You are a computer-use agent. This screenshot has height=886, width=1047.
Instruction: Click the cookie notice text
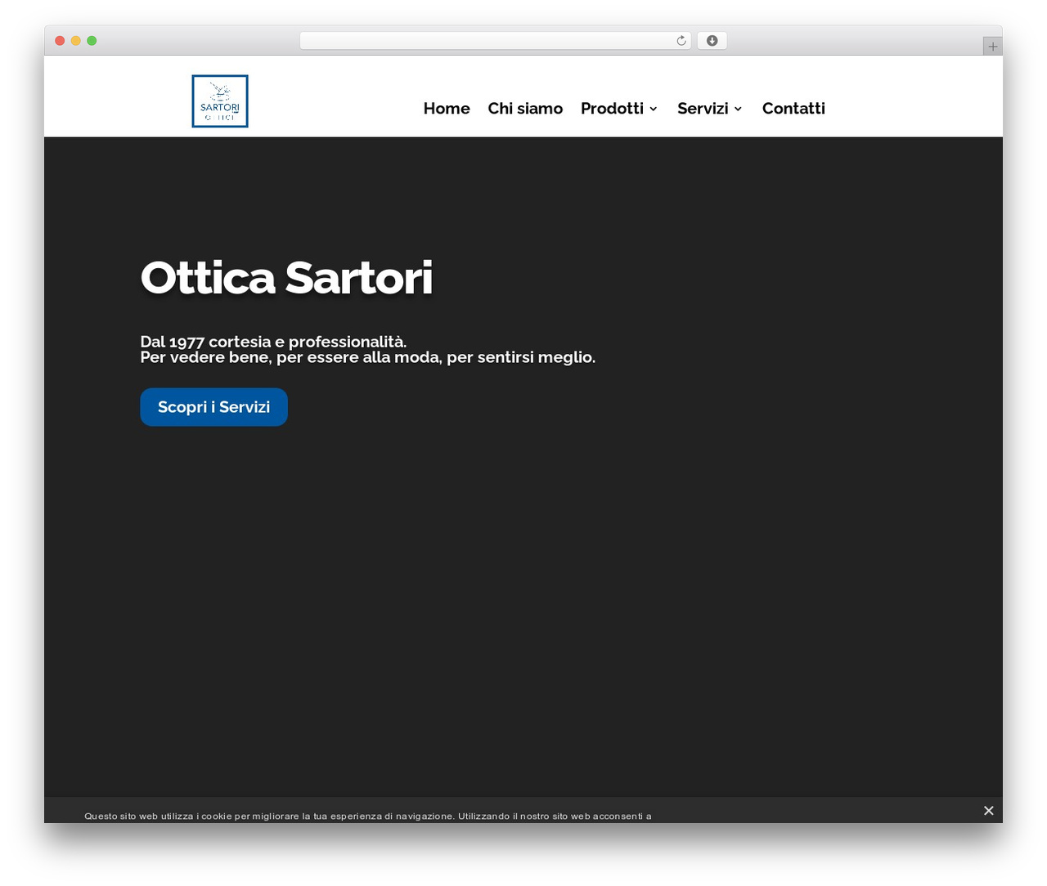(x=368, y=816)
